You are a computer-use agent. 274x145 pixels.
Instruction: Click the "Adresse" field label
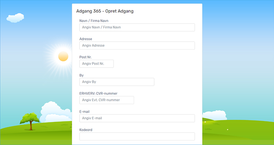[x=86, y=39]
